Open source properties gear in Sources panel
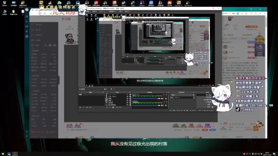Image resolution: width=278 pixels, height=156 pixels. tap(113, 107)
